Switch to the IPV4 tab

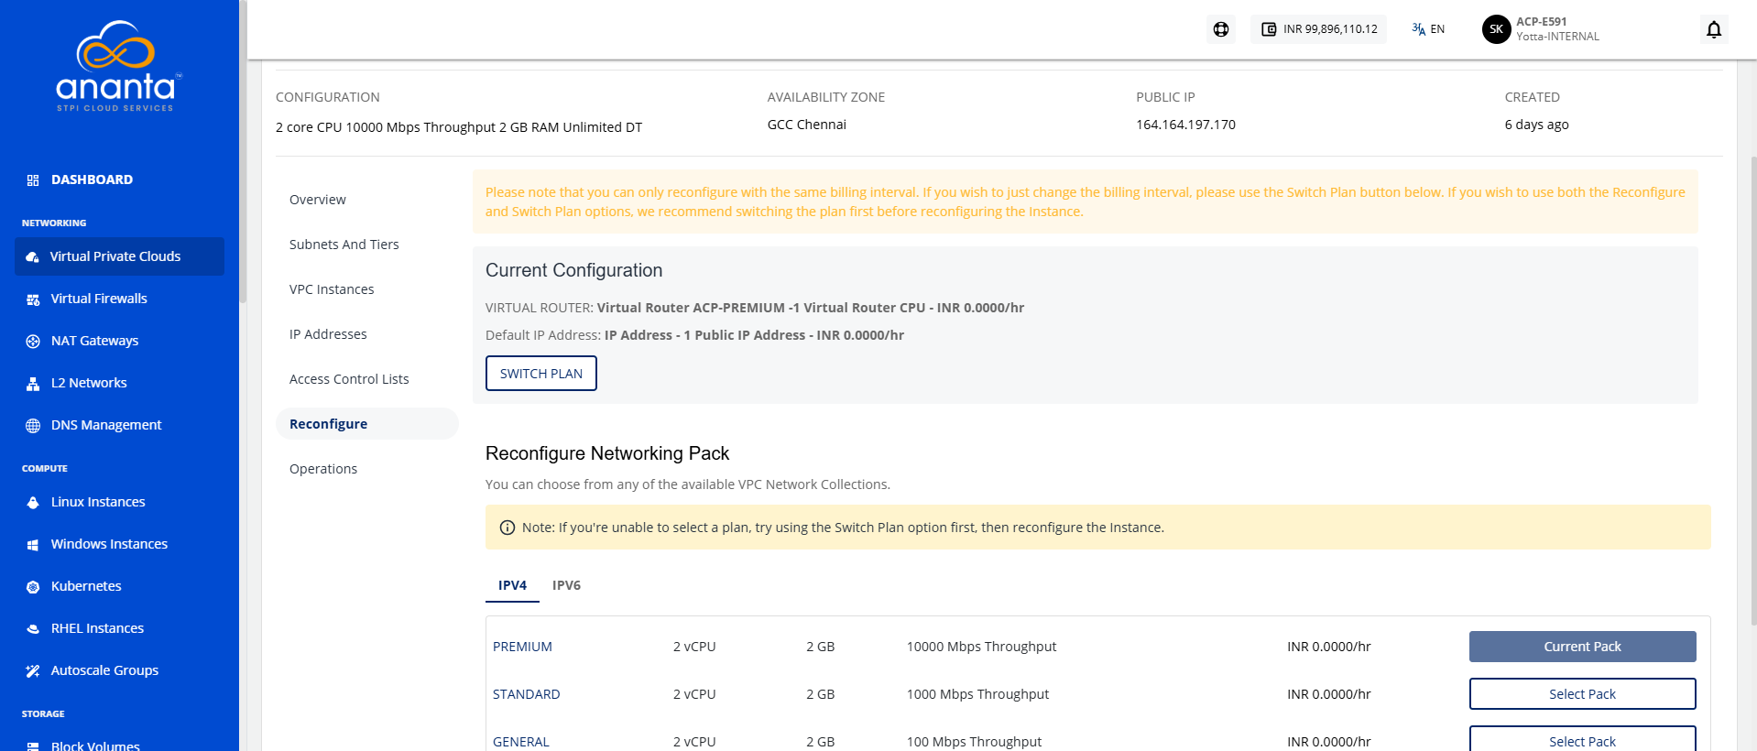[x=512, y=585]
